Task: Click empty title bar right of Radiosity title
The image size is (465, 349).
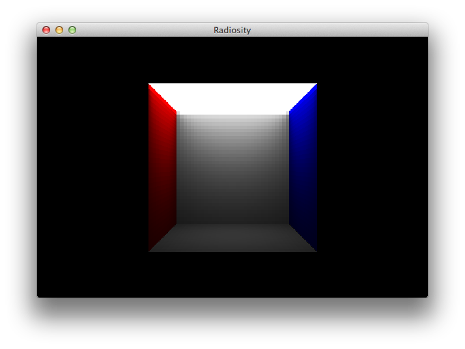Action: (339, 30)
